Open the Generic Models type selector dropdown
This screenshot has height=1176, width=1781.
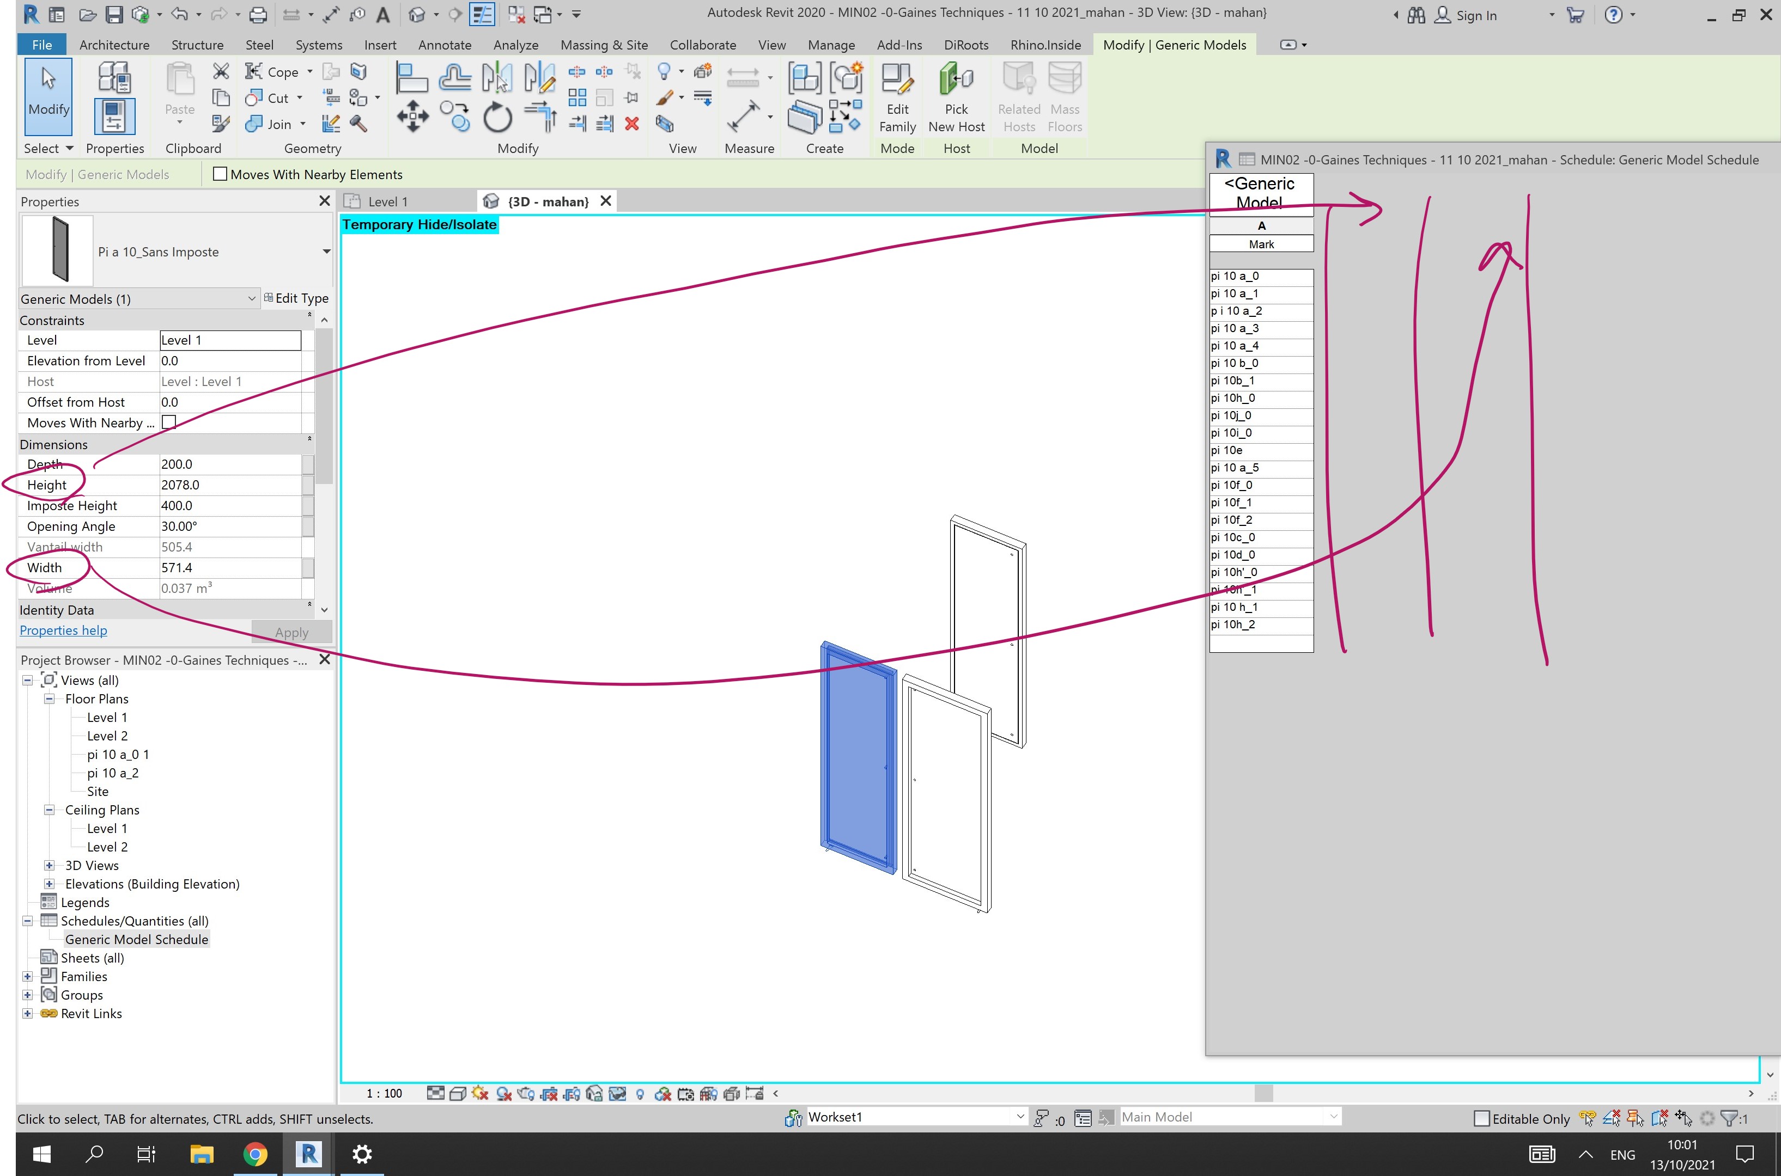tap(251, 298)
